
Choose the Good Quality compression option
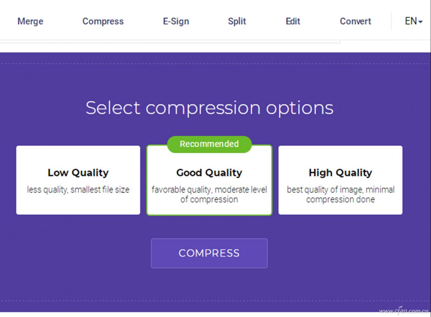coord(209,180)
